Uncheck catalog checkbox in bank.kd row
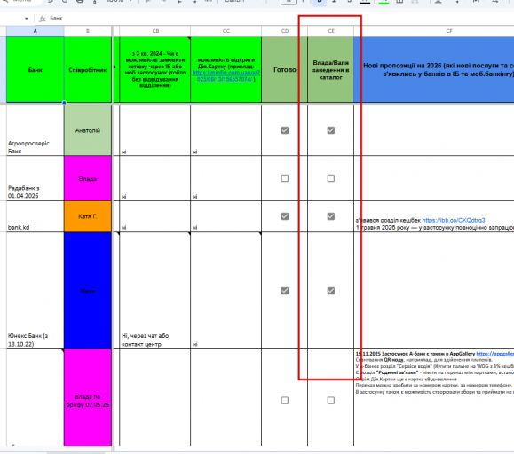This screenshot has width=514, height=454. pos(331,216)
